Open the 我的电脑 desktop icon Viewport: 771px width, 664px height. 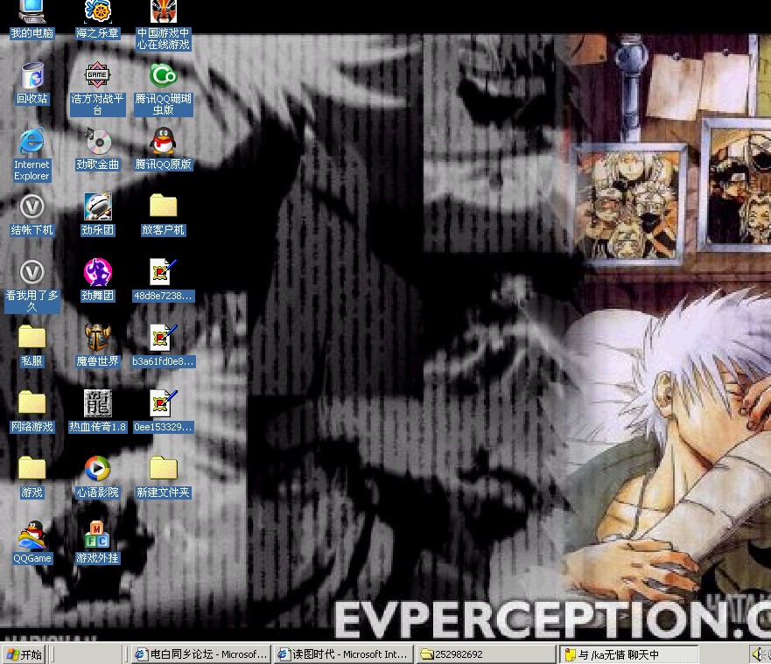tap(32, 13)
